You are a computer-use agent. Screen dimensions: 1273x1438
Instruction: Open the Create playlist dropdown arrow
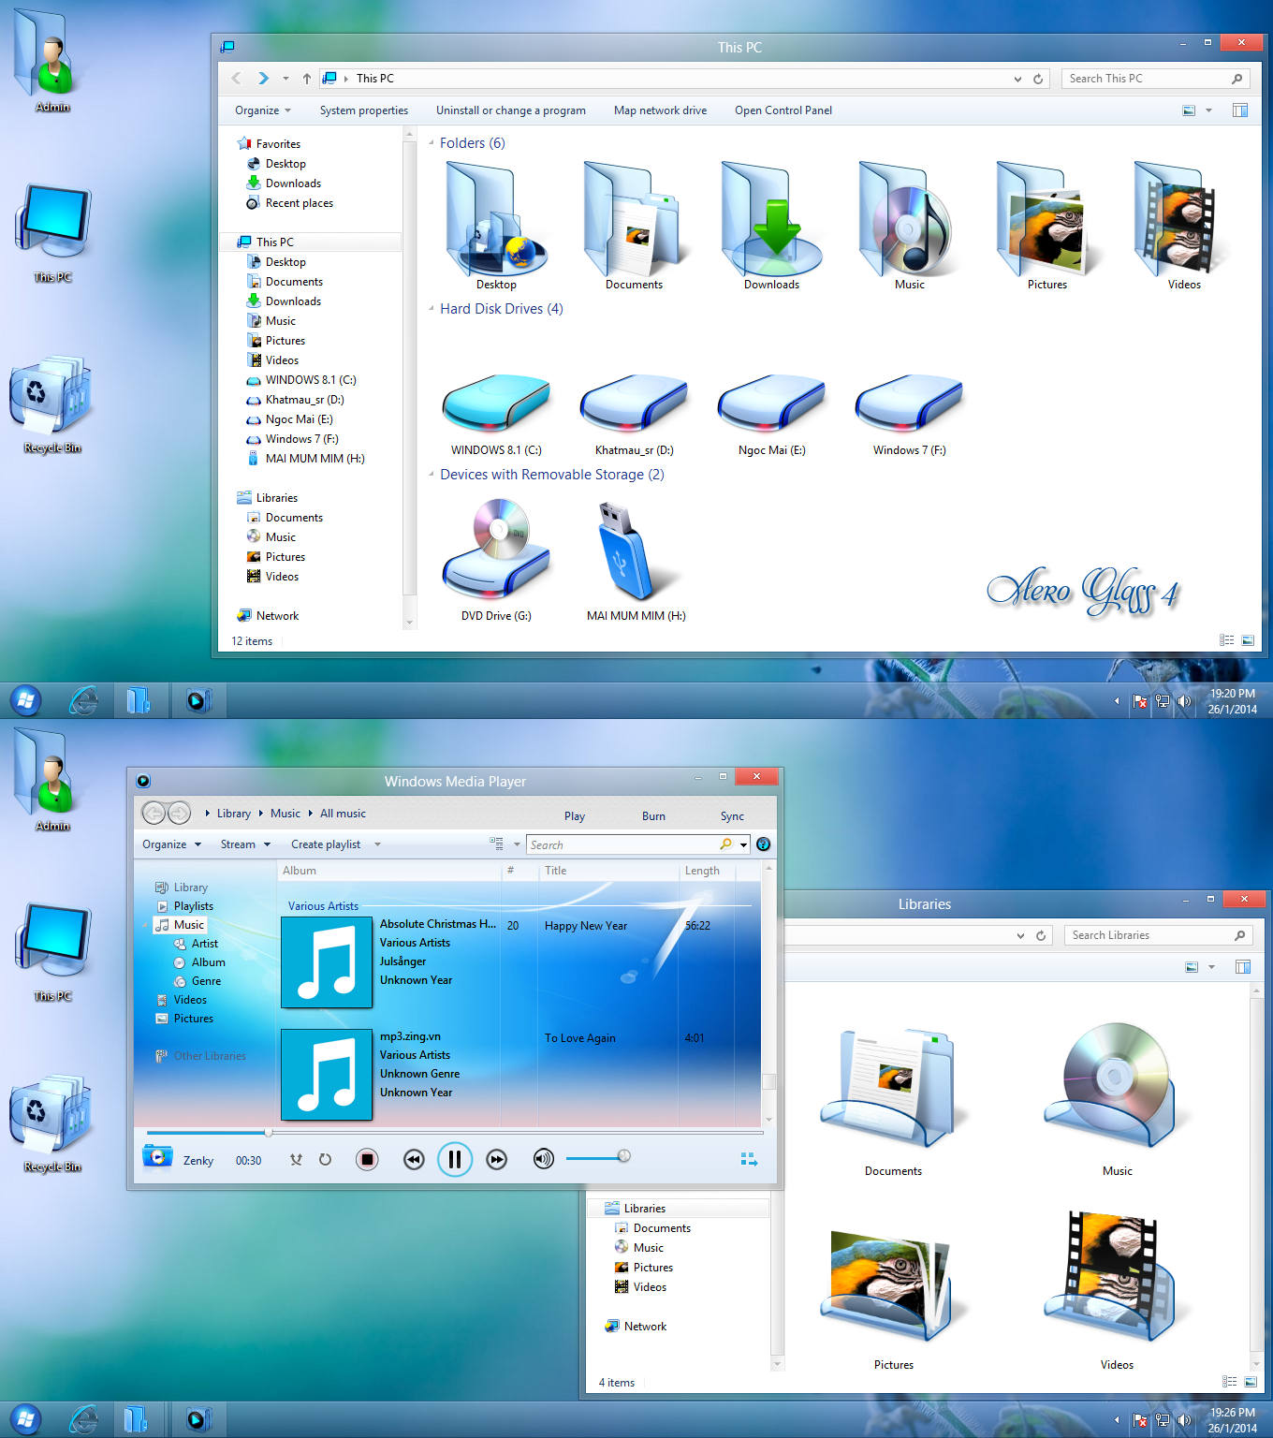click(x=377, y=844)
